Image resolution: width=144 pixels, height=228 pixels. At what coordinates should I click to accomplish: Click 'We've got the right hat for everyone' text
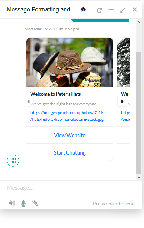(x=64, y=104)
